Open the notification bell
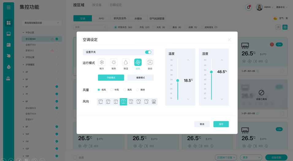The height and width of the screenshot is (161, 293). [249, 7]
